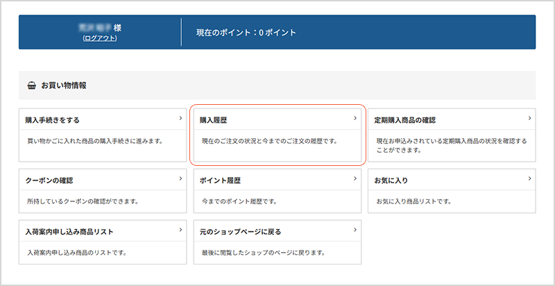
Task: Click the お買い物情報 section heading
Action: pyautogui.click(x=64, y=85)
